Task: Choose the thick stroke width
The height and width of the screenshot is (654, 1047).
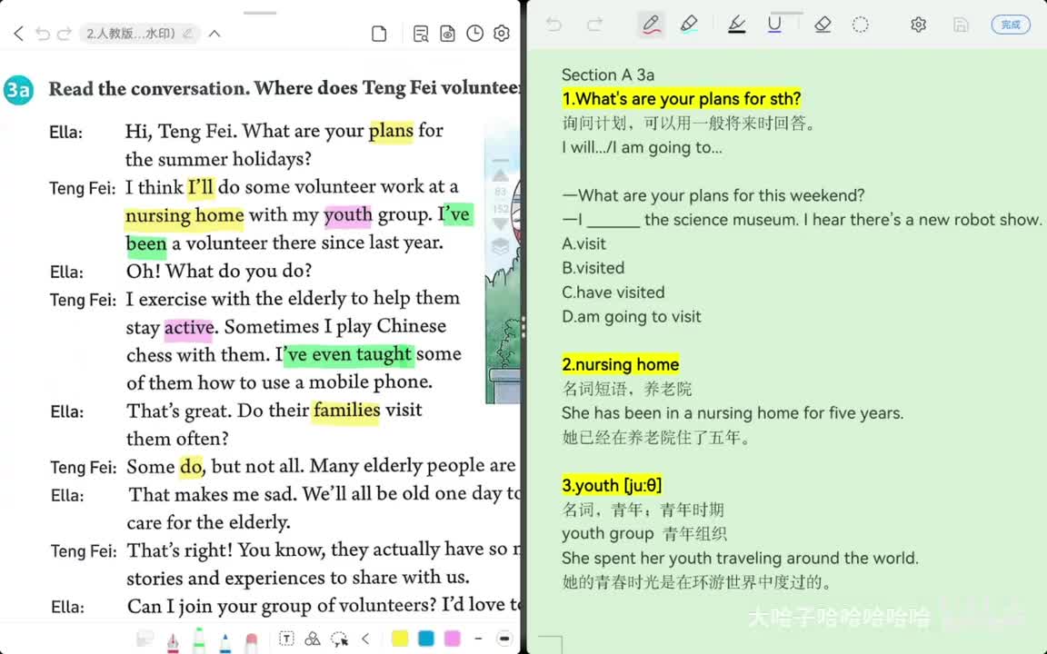Action: 504,639
